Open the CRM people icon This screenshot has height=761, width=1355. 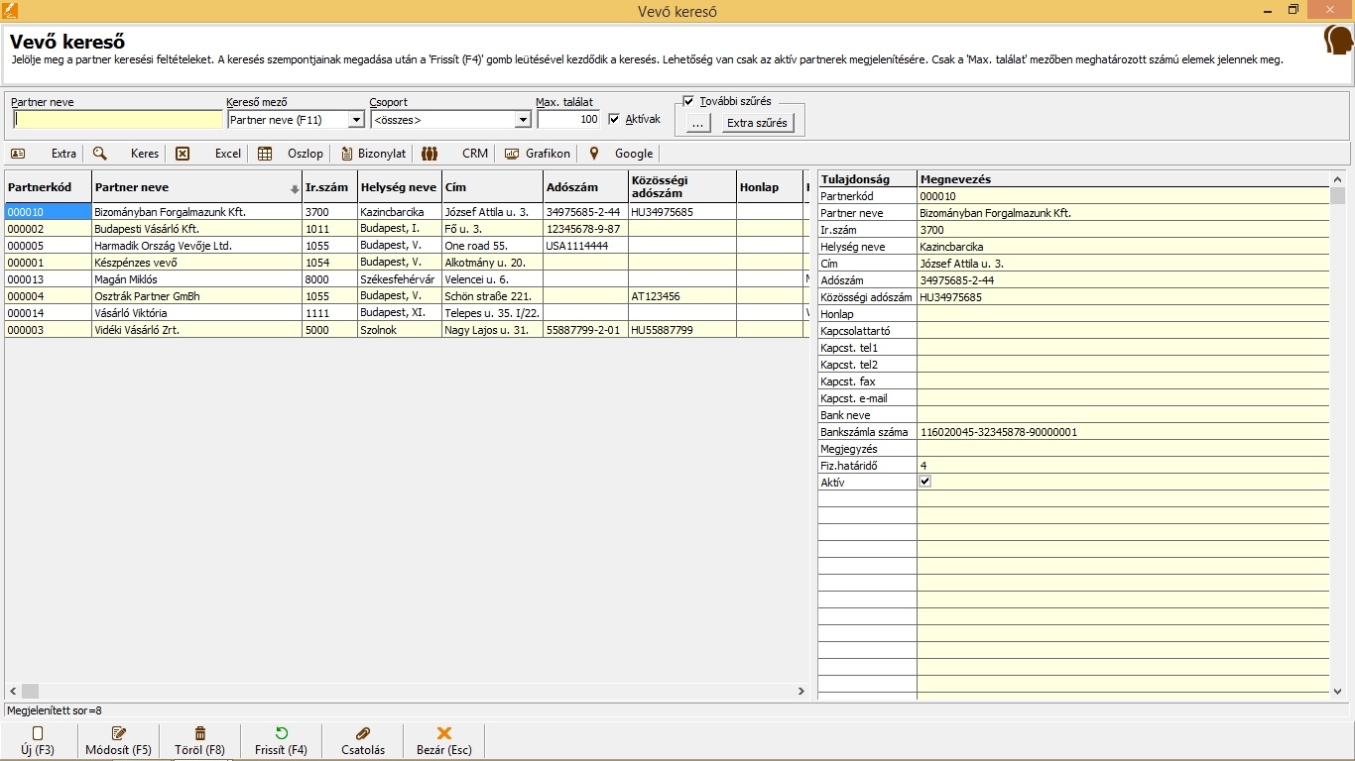[430, 154]
